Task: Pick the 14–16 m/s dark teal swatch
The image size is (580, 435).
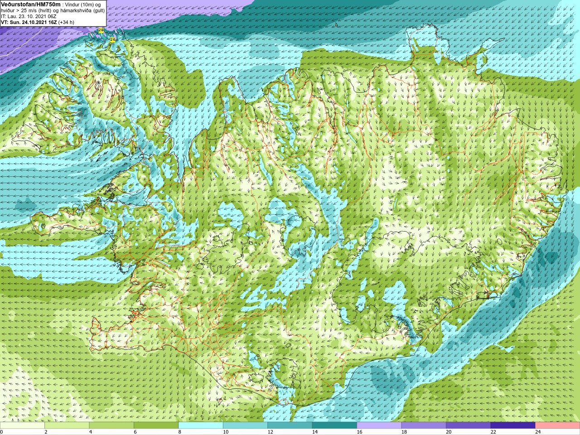Action: (x=334, y=425)
